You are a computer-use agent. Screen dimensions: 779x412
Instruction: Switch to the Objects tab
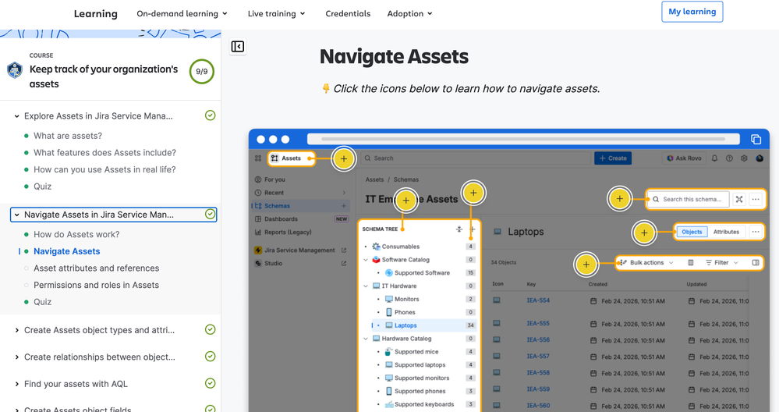pos(692,232)
